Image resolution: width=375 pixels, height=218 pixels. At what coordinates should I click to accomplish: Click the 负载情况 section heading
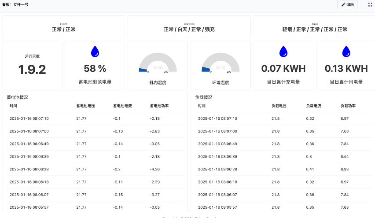click(x=203, y=97)
